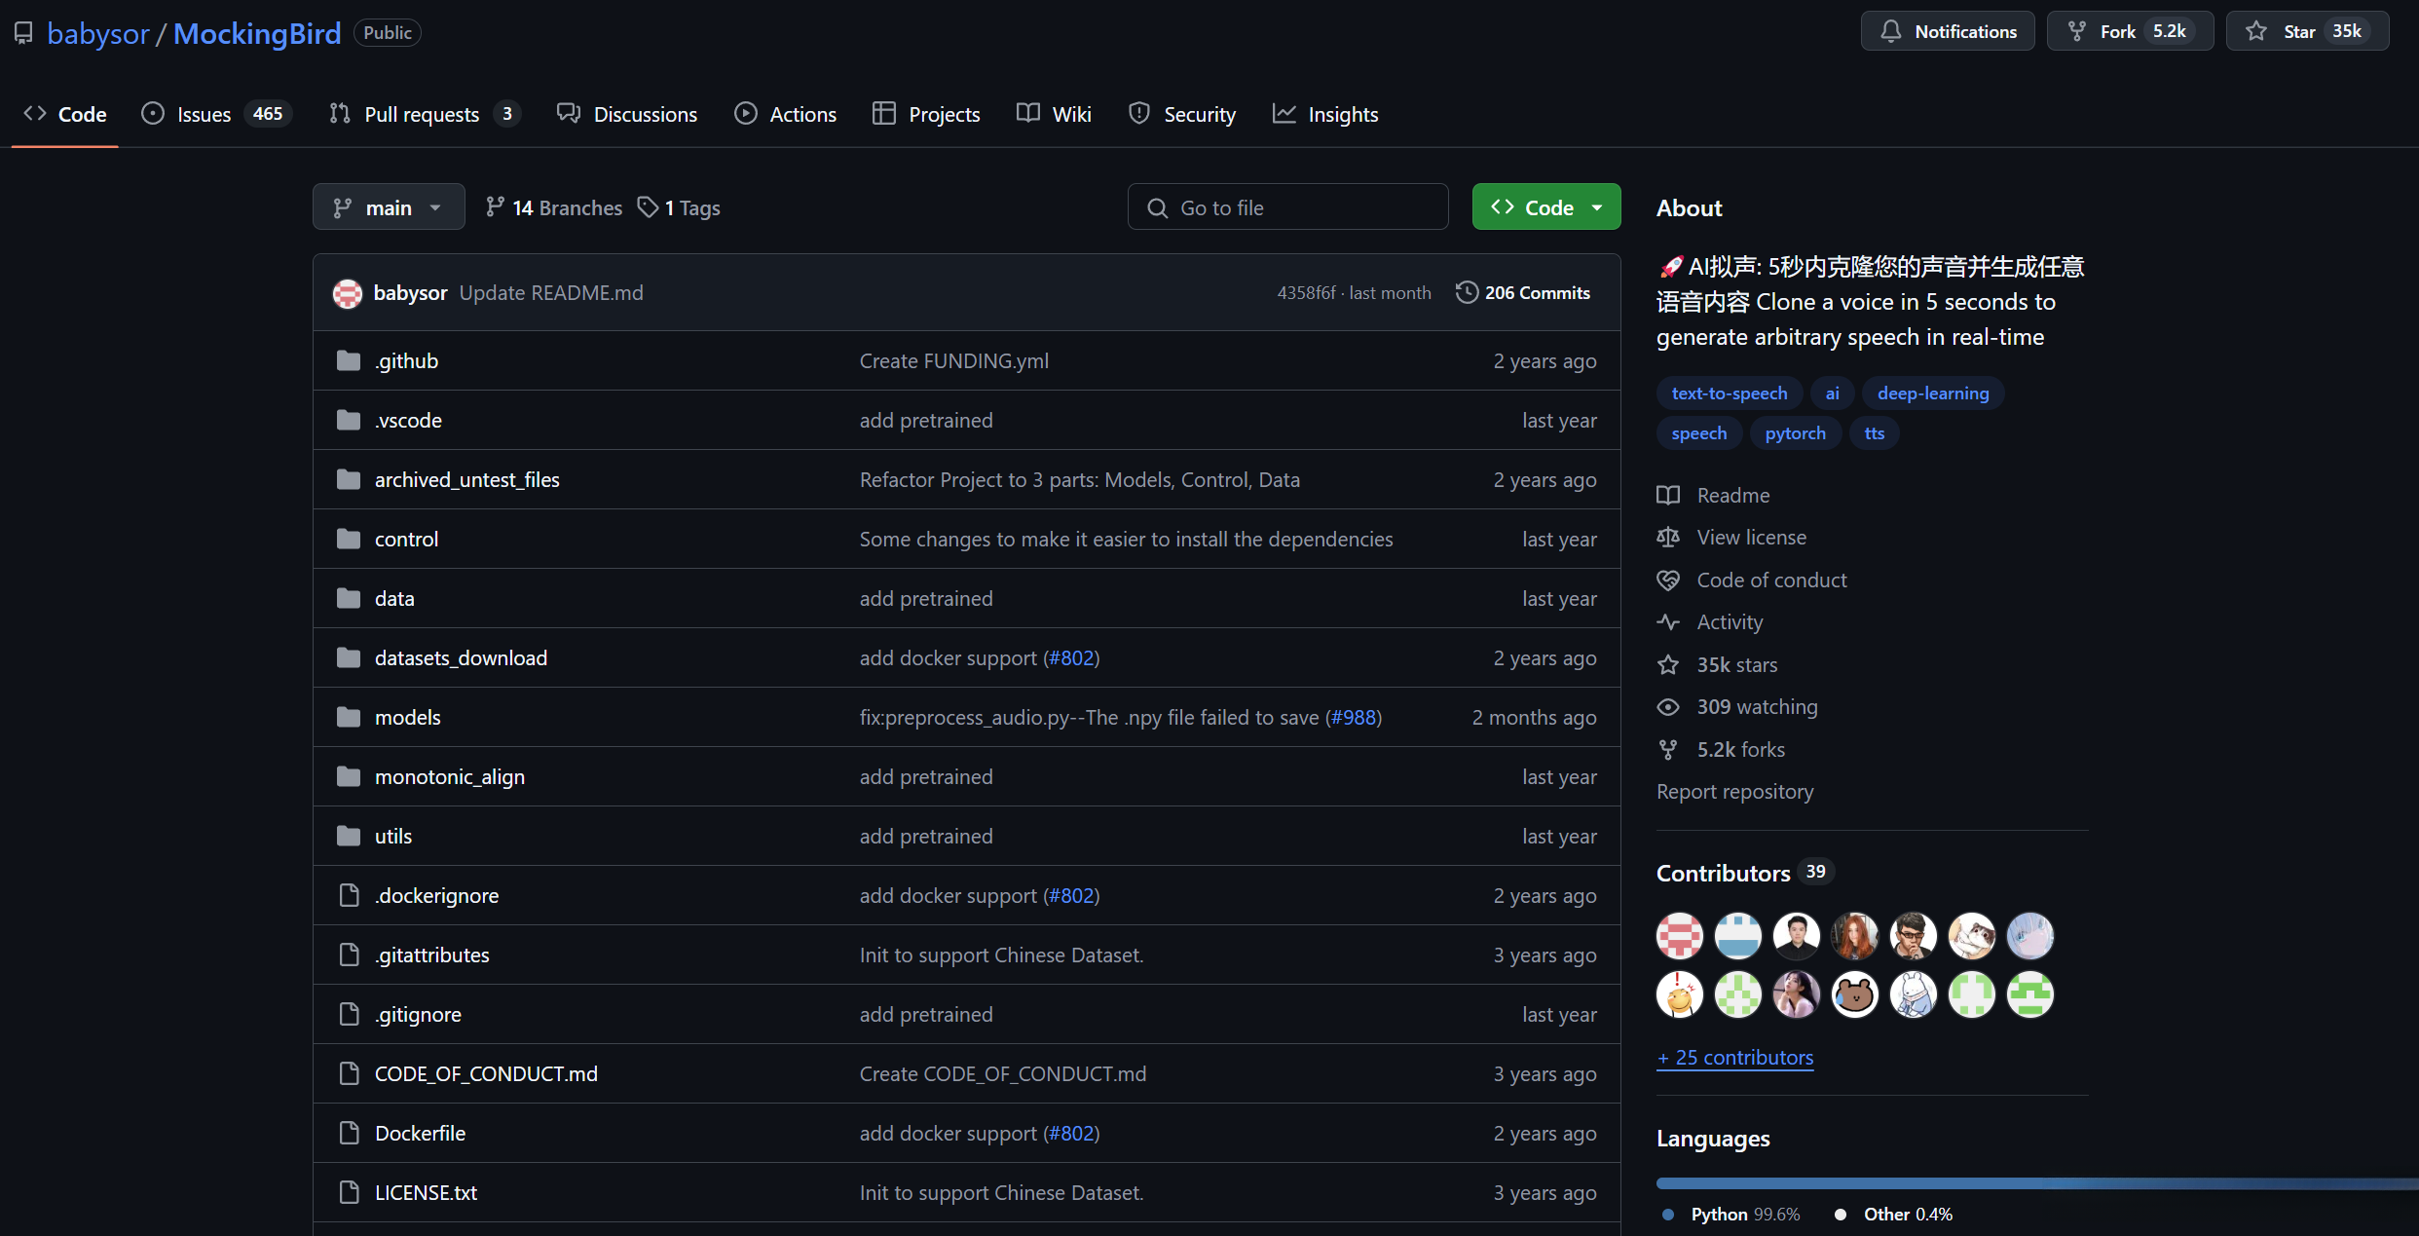This screenshot has height=1236, width=2419.
Task: Click the Fork icon button
Action: (x=2077, y=31)
